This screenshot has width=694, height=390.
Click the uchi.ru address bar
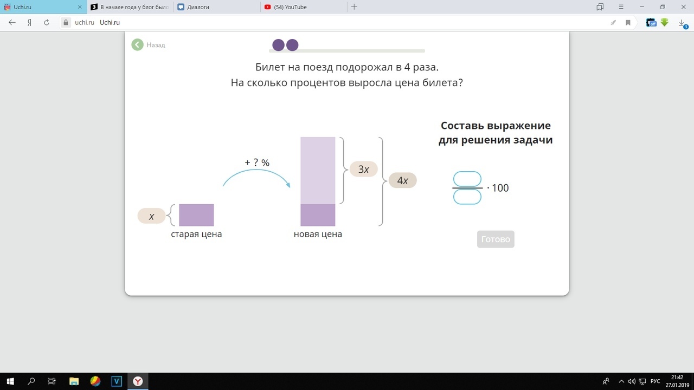coord(347,23)
